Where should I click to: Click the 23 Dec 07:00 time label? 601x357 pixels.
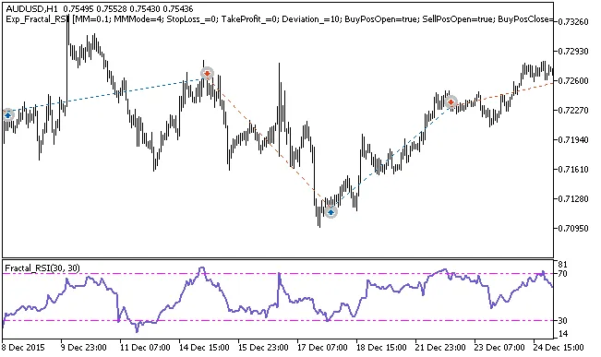coord(499,348)
